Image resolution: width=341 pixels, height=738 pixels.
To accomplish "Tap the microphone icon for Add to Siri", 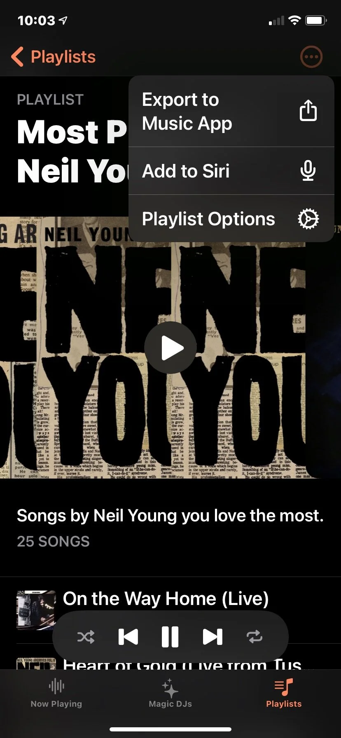I will click(308, 170).
